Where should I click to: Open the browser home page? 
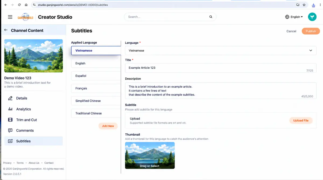pyautogui.click(x=26, y=5)
